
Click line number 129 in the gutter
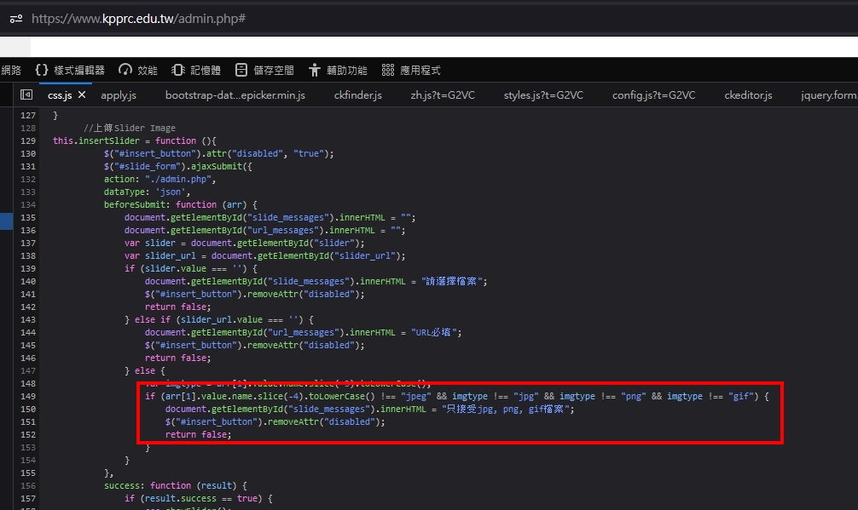point(28,140)
